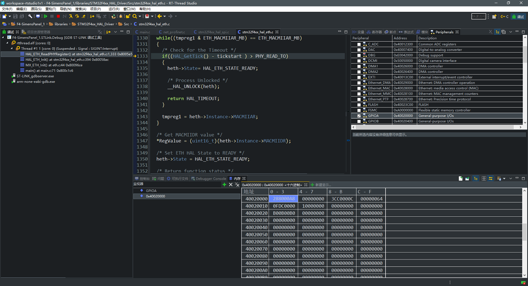Open the 项目资源管理器 project explorer tab
The width and height of the screenshot is (528, 286).
tap(36, 32)
